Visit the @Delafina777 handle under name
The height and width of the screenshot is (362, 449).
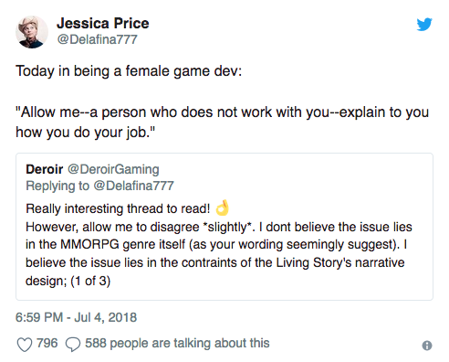point(98,39)
